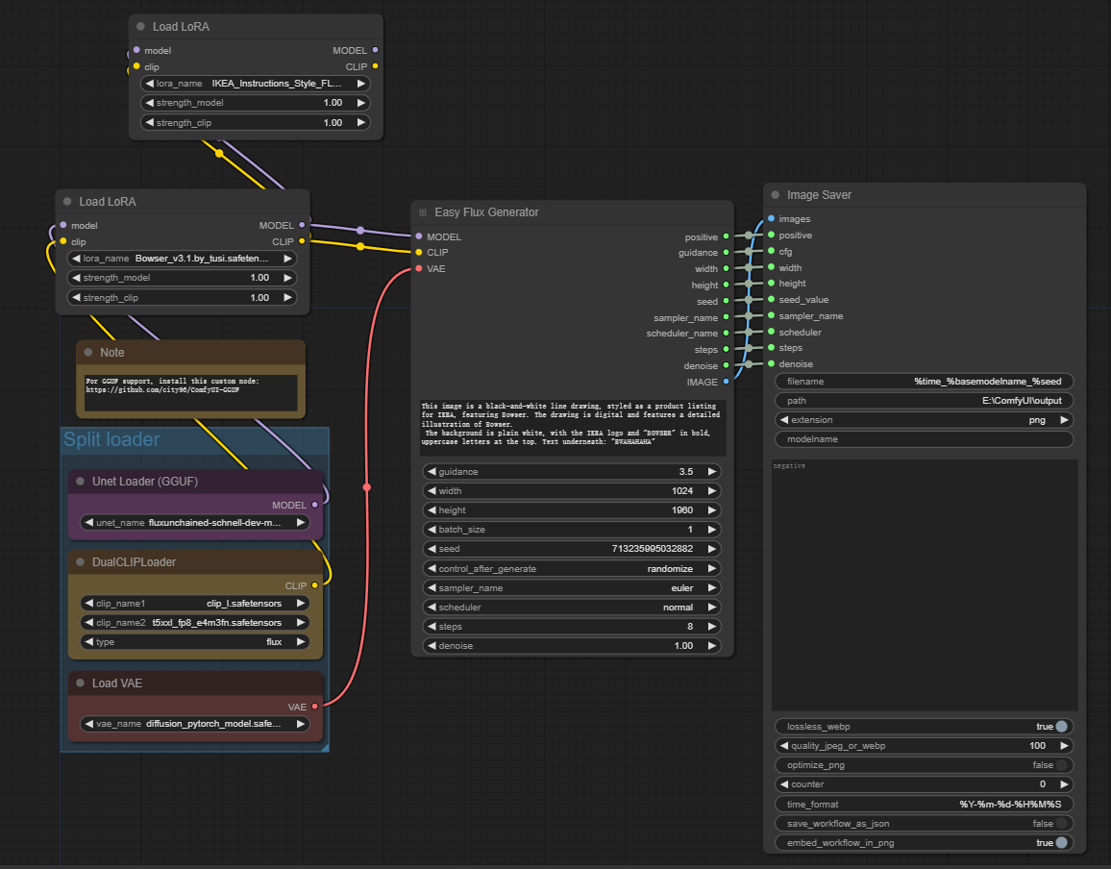Click the Image Saver node collapse dot
Viewport: 1111px width, 869px height.
tap(775, 195)
